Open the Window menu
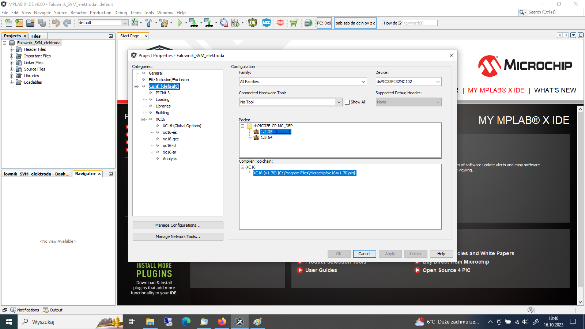585x329 pixels. point(165,12)
